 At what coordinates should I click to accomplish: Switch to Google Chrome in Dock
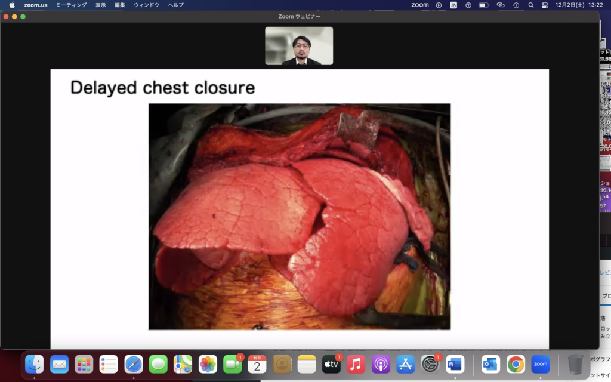pyautogui.click(x=516, y=363)
